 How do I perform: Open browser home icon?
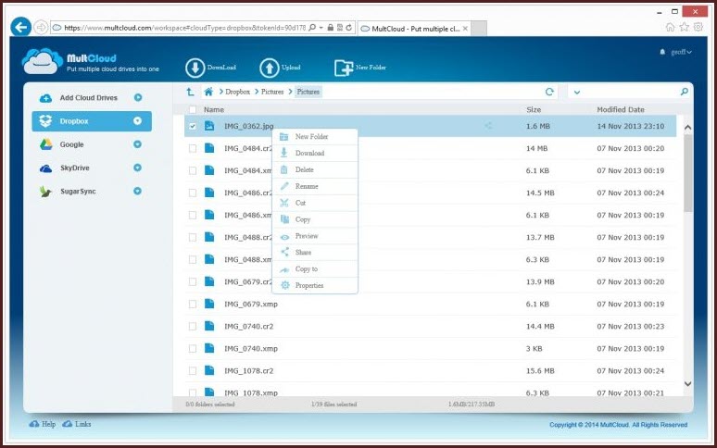(x=670, y=27)
